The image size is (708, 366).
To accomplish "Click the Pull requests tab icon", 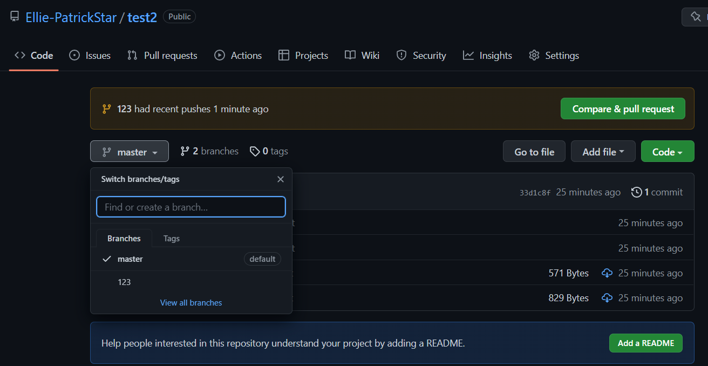I will click(x=132, y=55).
